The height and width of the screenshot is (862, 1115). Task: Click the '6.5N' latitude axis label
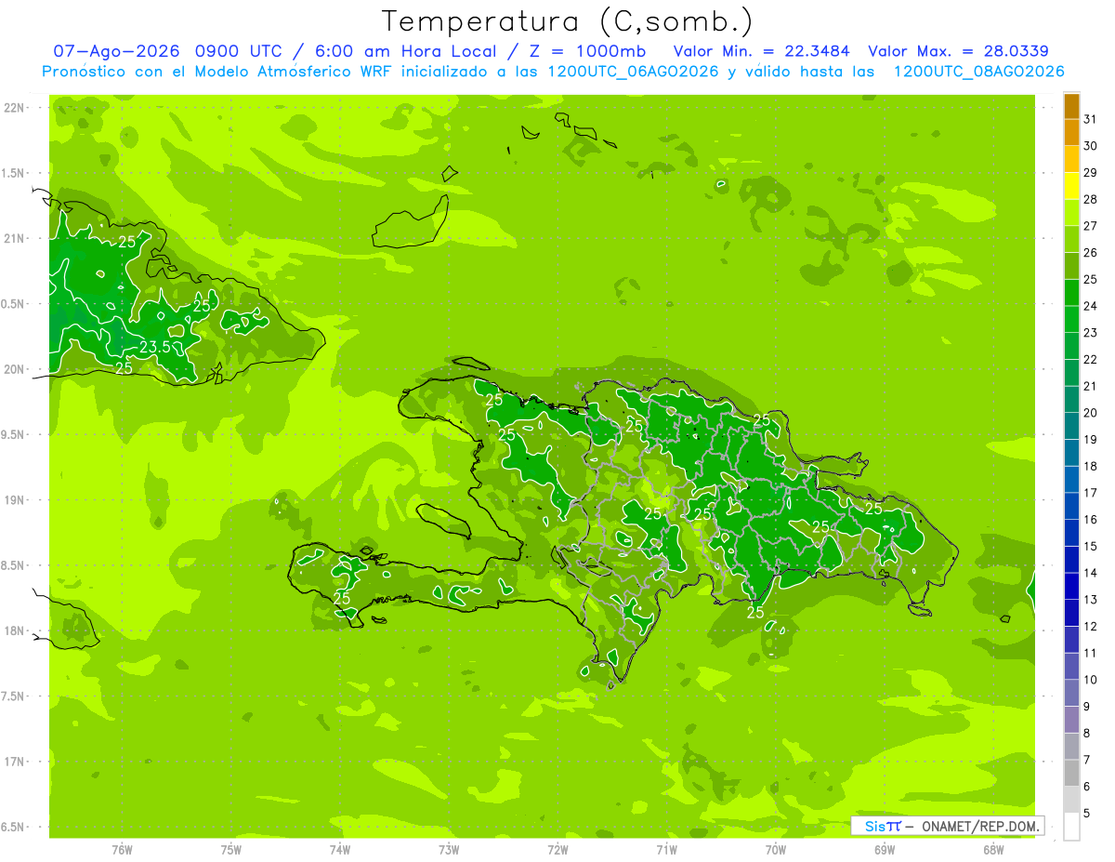tap(13, 827)
